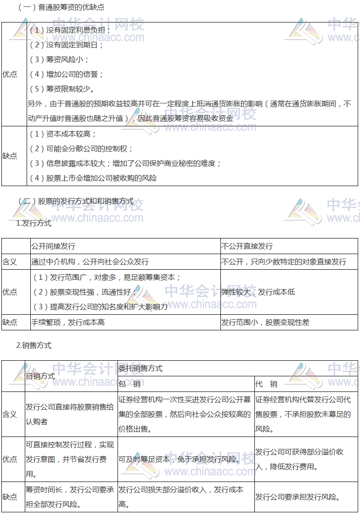Click text （4）增加公司的信誉

click(x=66, y=74)
